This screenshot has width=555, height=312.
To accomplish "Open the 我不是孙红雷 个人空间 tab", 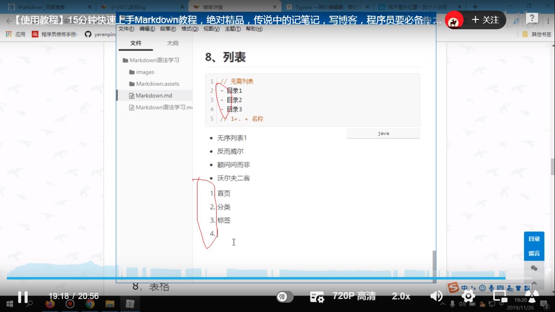I will (x=421, y=7).
